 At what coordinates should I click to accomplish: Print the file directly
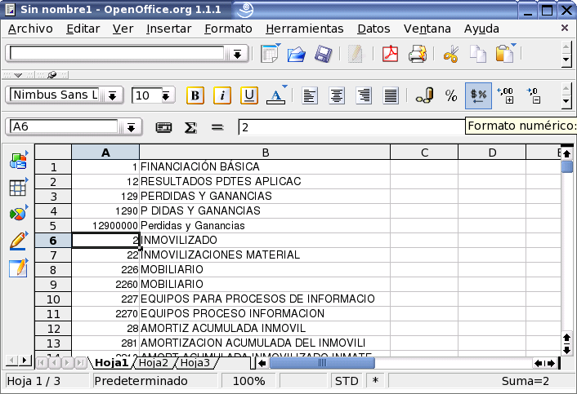pyautogui.click(x=418, y=54)
